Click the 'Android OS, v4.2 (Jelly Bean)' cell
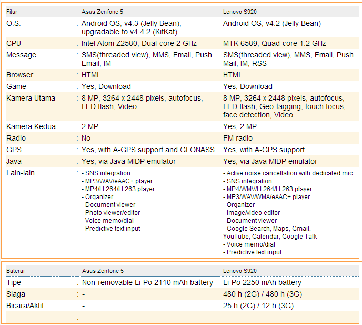Image resolution: width=362 pixels, height=325 pixels. 272,24
